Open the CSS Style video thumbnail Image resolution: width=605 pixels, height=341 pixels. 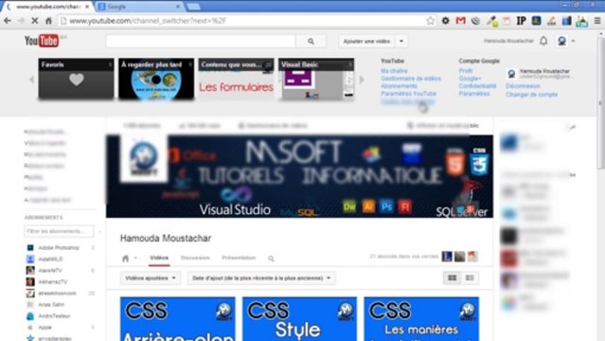[x=299, y=319]
